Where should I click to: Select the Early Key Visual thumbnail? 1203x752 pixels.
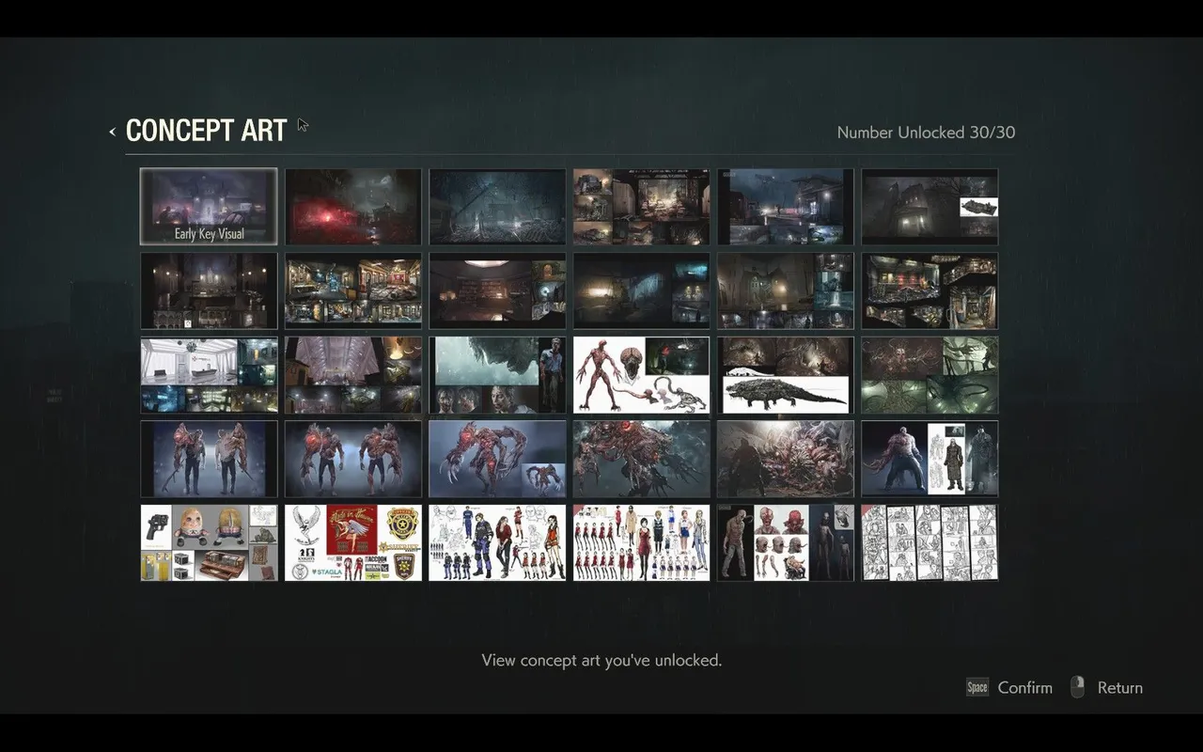(209, 207)
